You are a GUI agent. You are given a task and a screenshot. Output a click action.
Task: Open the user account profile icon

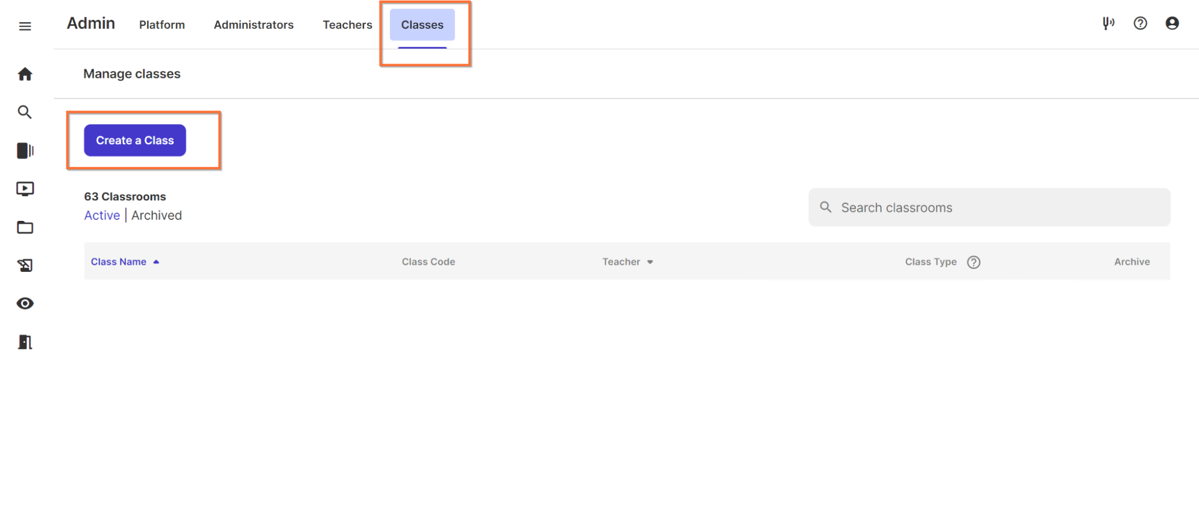1172,23
